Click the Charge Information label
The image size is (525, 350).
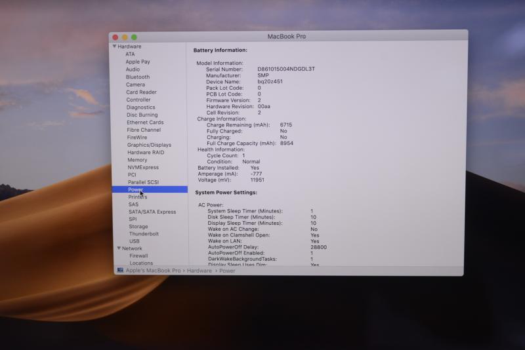coord(222,119)
